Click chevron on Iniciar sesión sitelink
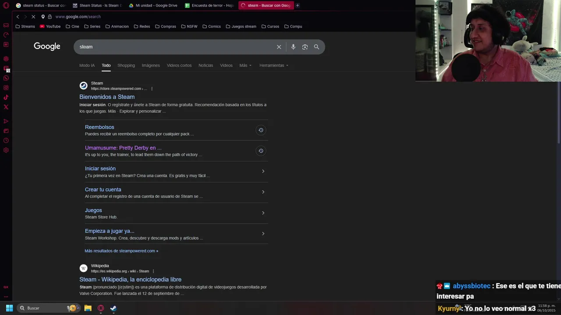 pos(263,171)
